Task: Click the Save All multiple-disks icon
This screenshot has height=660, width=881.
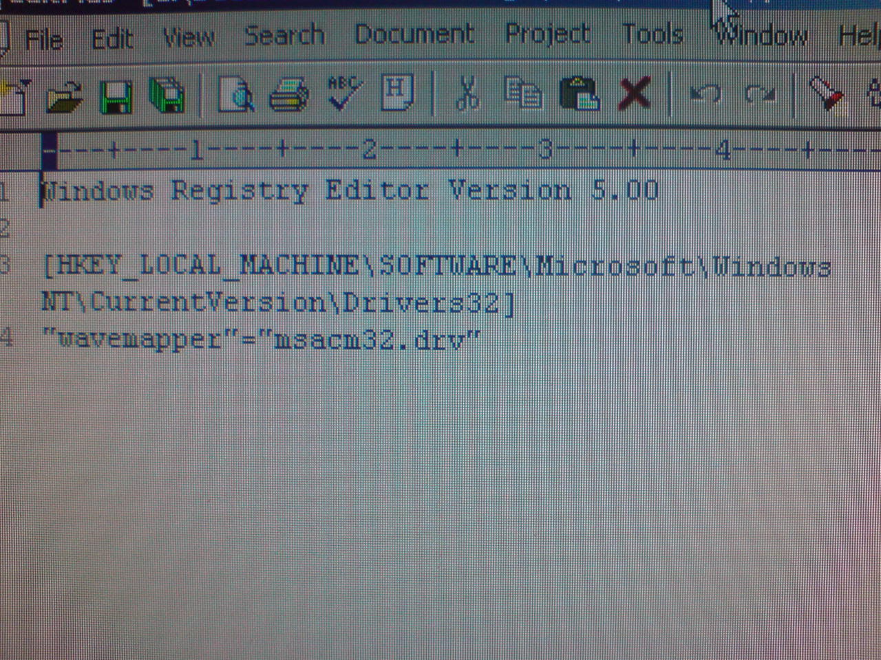Action: click(167, 96)
